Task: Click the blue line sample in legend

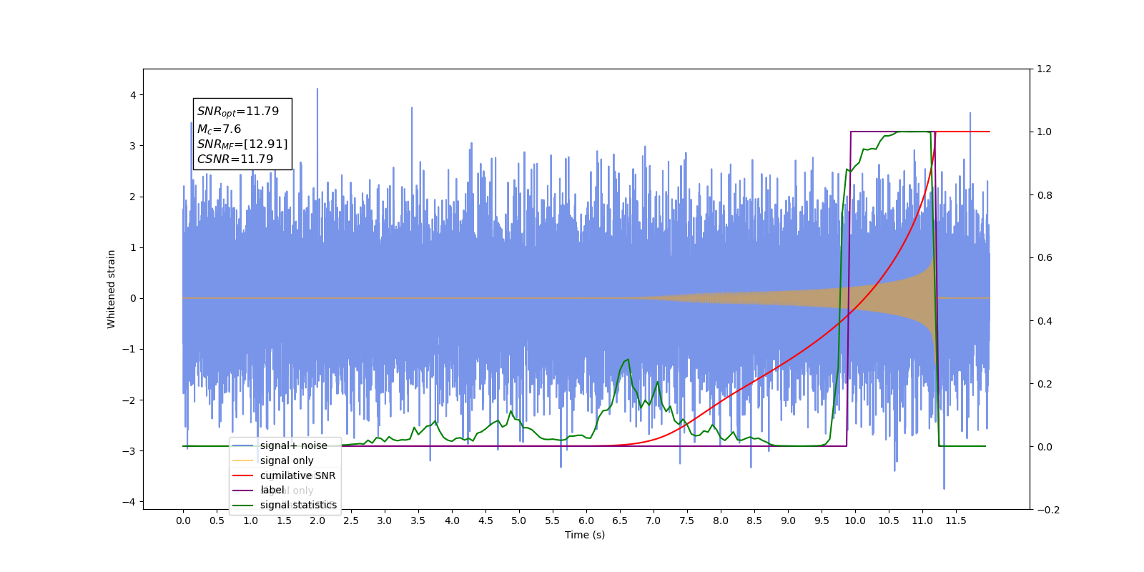Action: (x=243, y=445)
